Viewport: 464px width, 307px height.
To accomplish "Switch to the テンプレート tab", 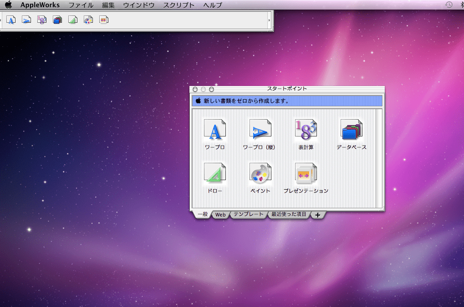I will 248,215.
